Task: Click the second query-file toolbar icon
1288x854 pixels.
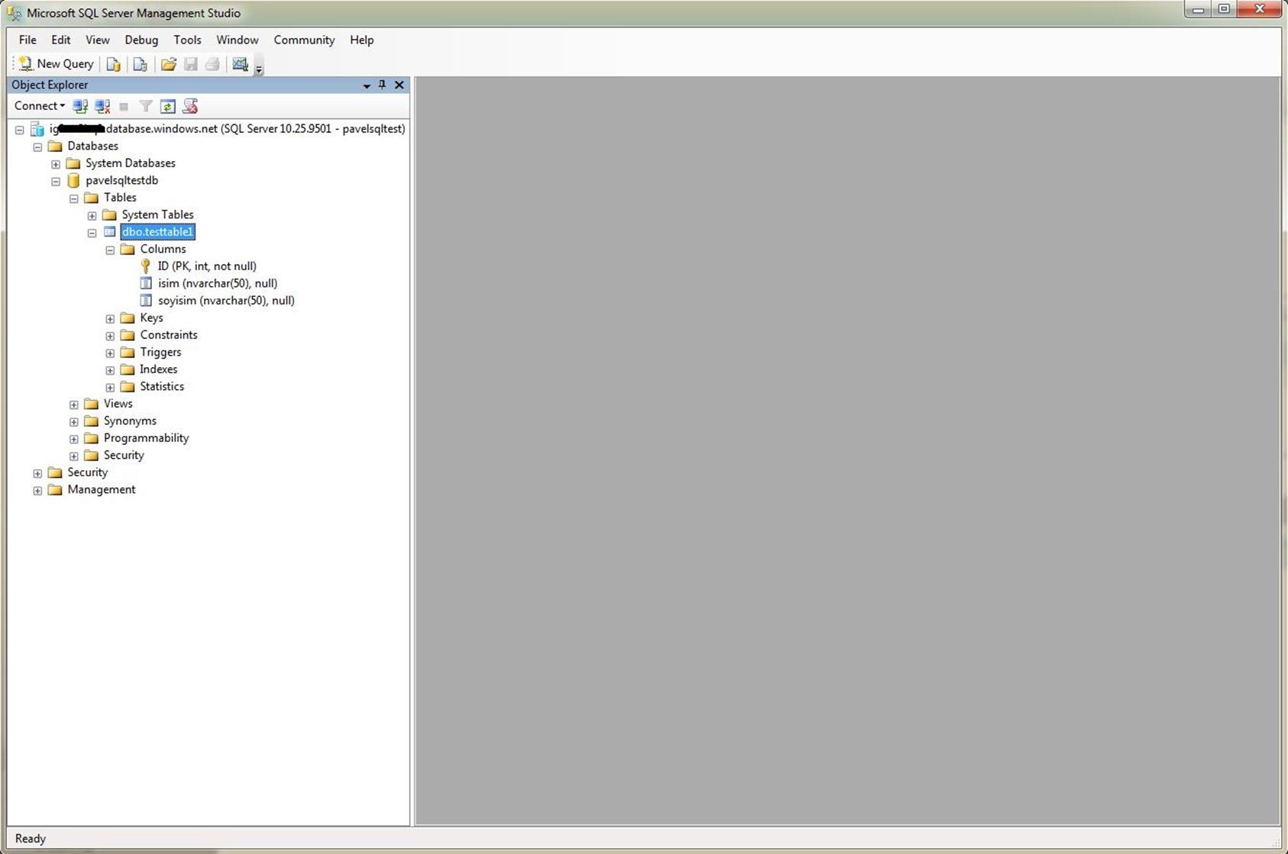Action: (140, 64)
